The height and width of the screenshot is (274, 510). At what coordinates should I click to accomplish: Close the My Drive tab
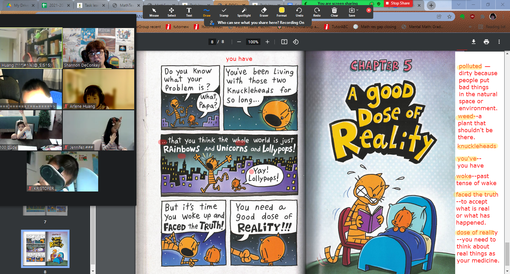(x=33, y=5)
